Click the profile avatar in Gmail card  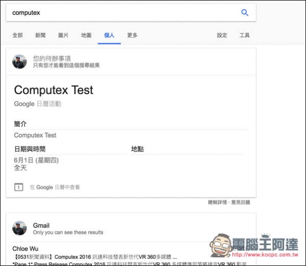pos(19,228)
